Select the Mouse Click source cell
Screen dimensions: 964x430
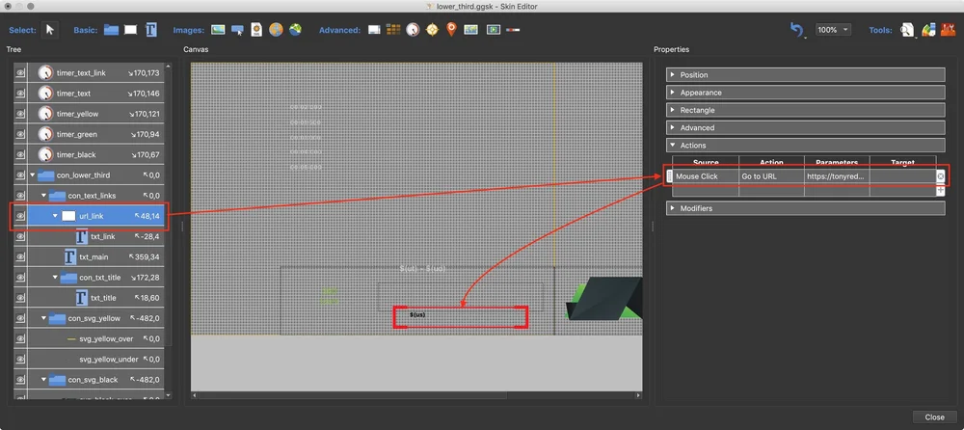tap(706, 176)
